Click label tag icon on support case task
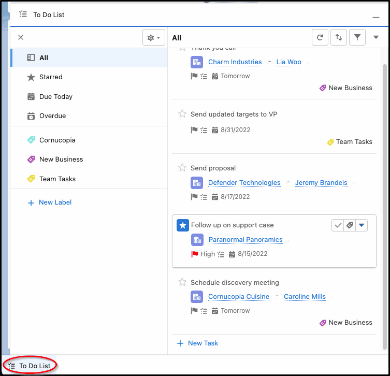The height and width of the screenshot is (376, 390). [350, 225]
